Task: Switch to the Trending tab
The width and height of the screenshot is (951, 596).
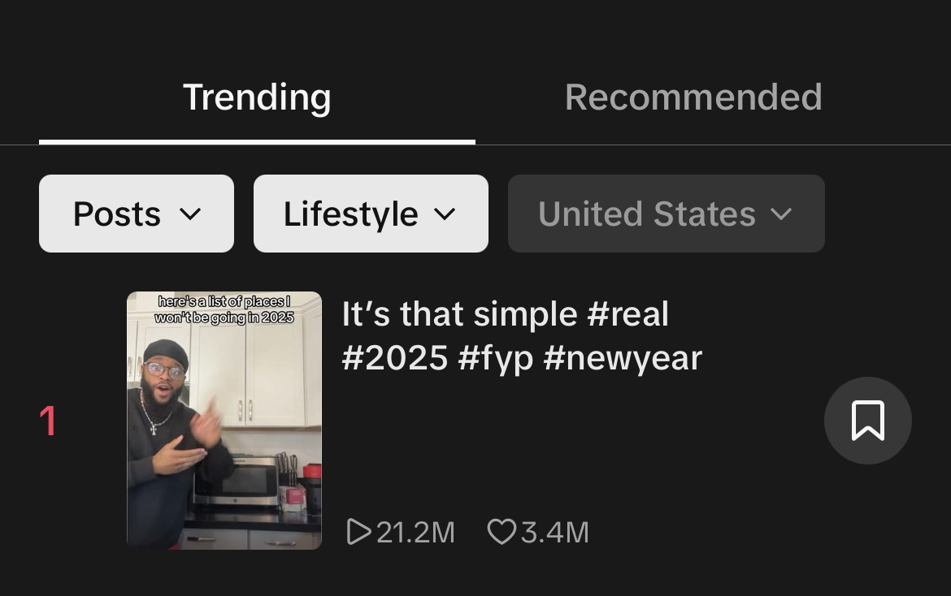Action: click(x=257, y=97)
